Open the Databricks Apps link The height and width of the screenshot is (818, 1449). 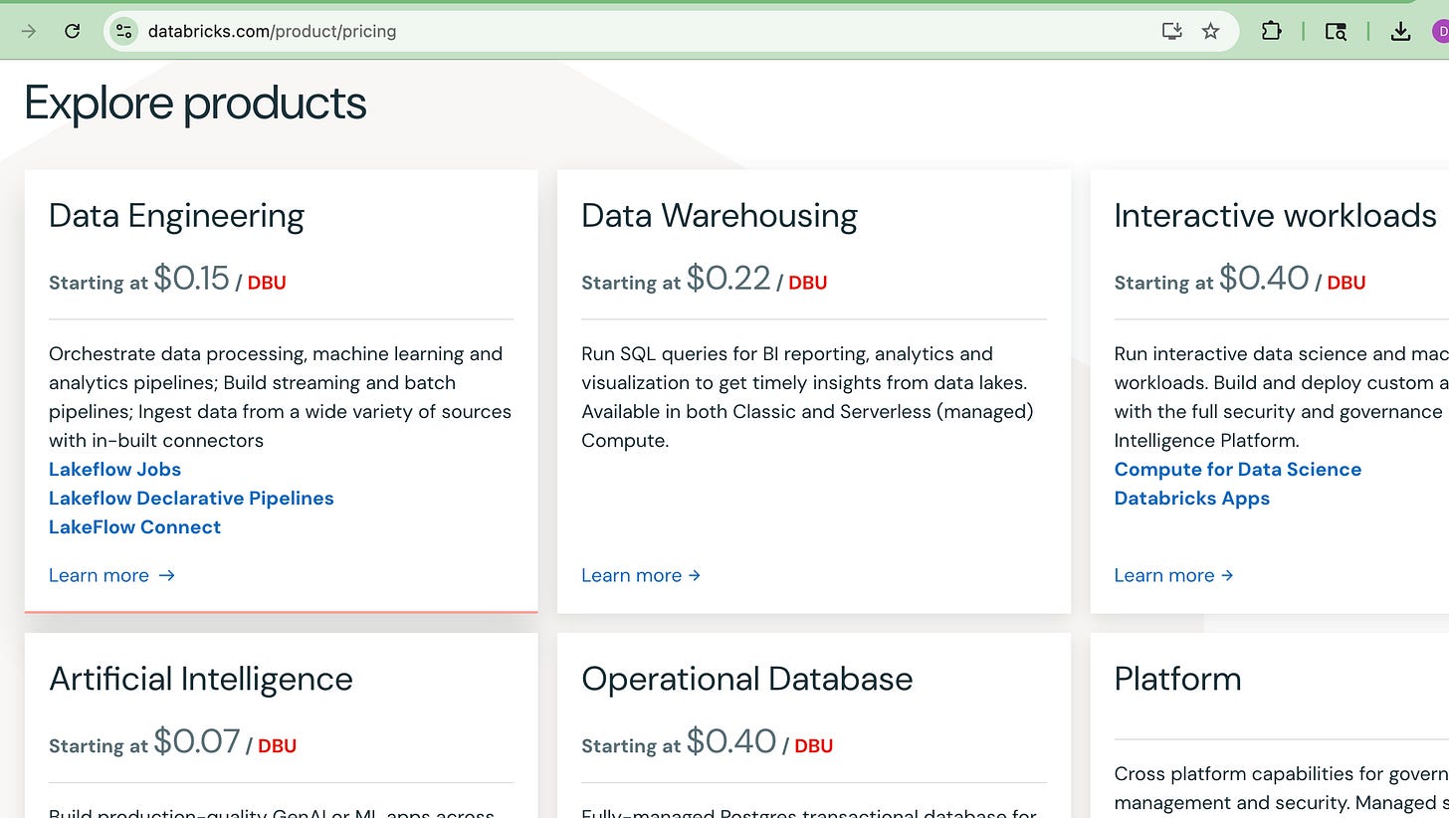(x=1191, y=498)
